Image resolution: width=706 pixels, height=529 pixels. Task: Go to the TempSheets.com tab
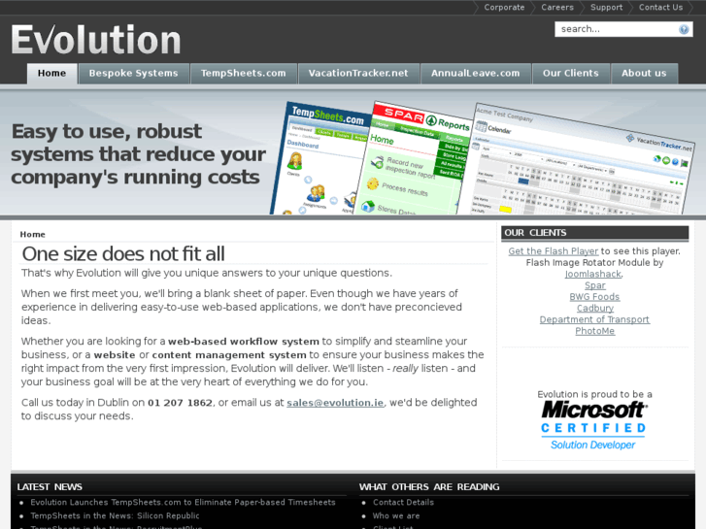tap(243, 74)
